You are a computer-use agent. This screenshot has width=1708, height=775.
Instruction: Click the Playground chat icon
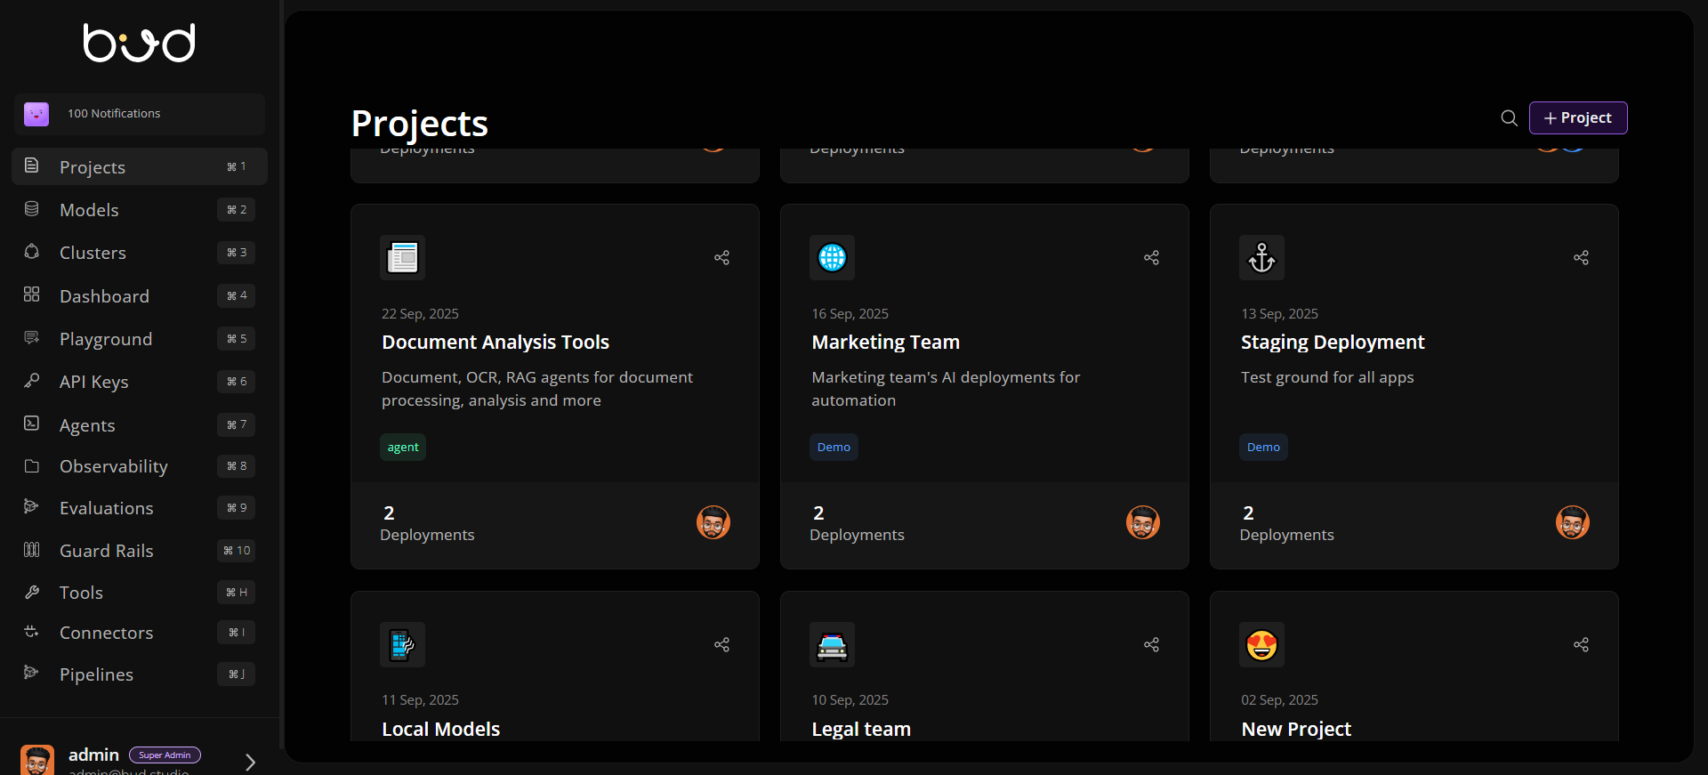31,337
